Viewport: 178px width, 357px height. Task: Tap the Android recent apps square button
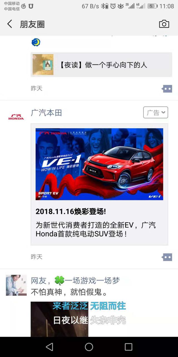pos(128,347)
